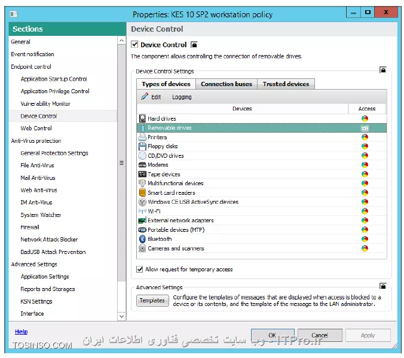
Task: Select General in the Sections list
Action: click(20, 42)
